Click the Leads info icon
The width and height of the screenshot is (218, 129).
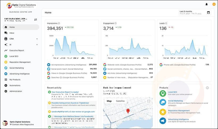pyautogui.click(x=166, y=23)
